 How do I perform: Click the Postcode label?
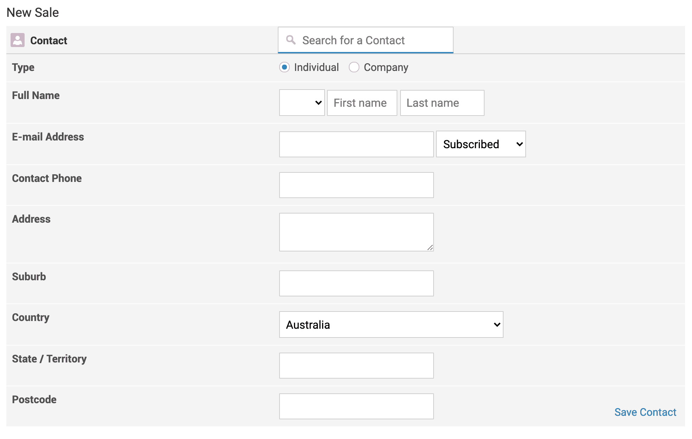[x=34, y=400]
